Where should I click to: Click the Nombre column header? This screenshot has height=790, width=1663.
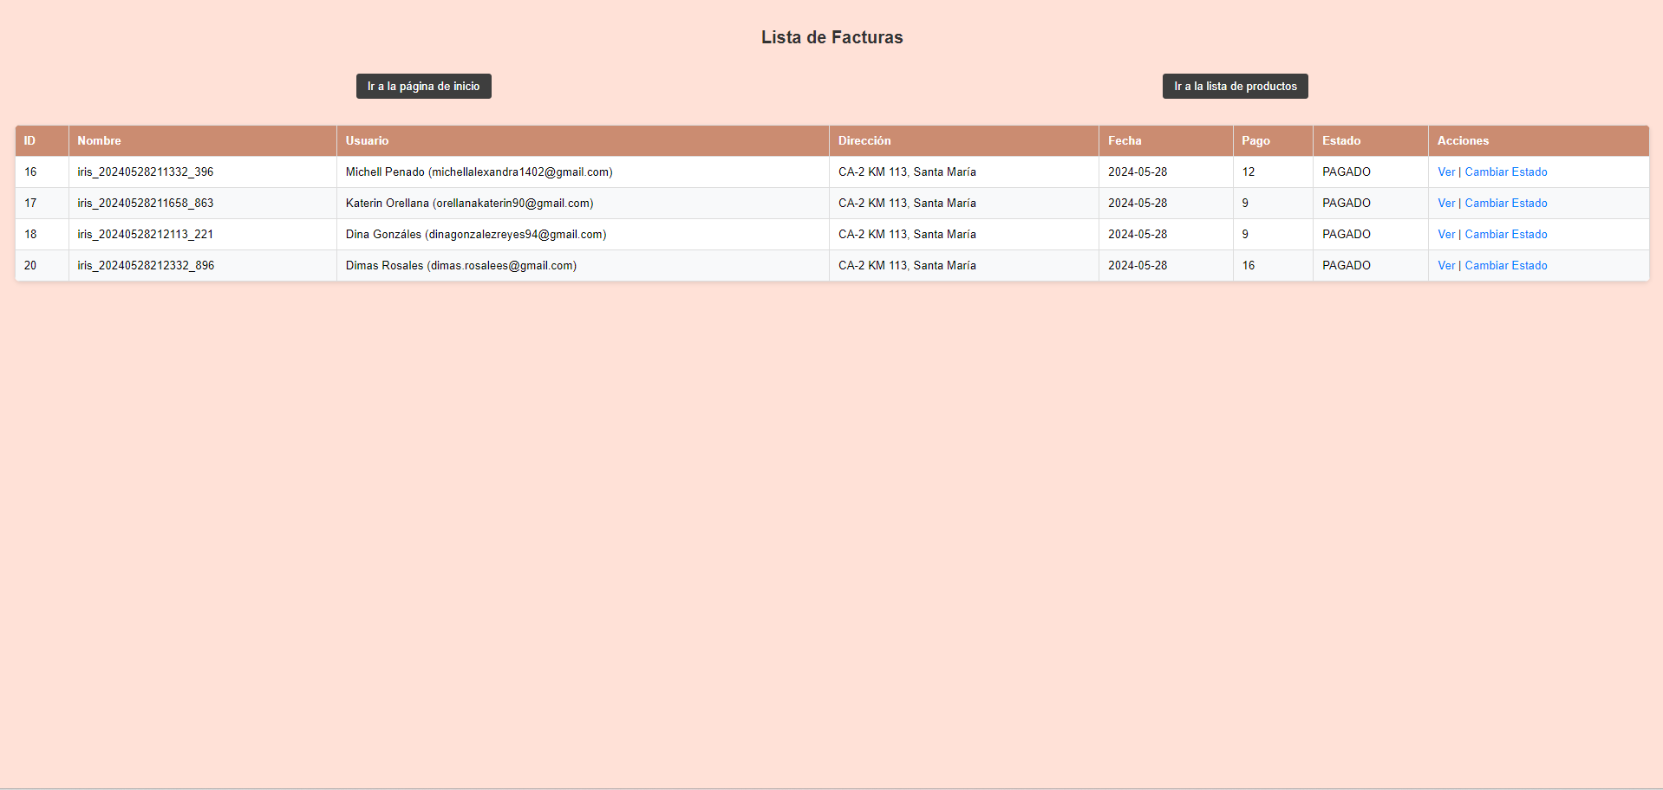click(99, 140)
